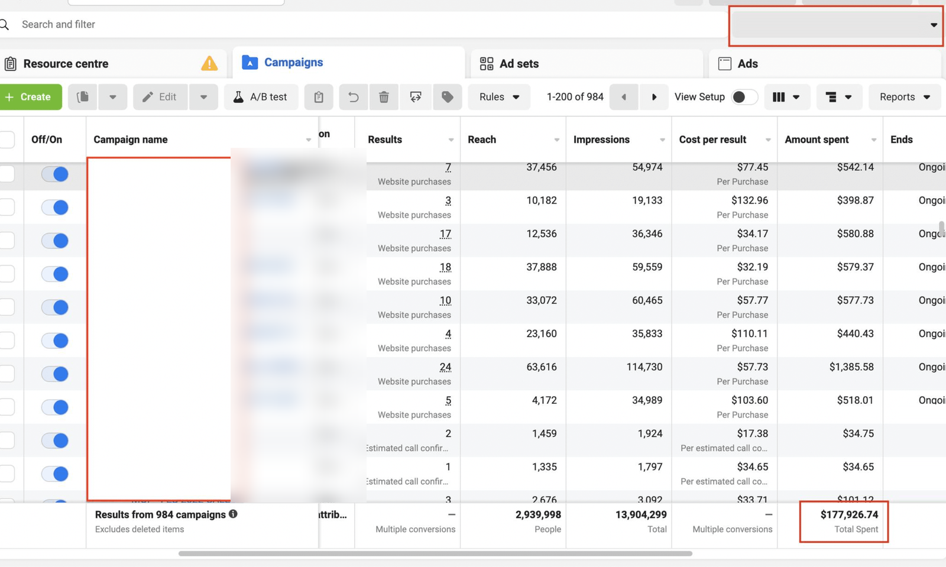Click the trash delete icon
The image size is (946, 567).
pos(384,97)
